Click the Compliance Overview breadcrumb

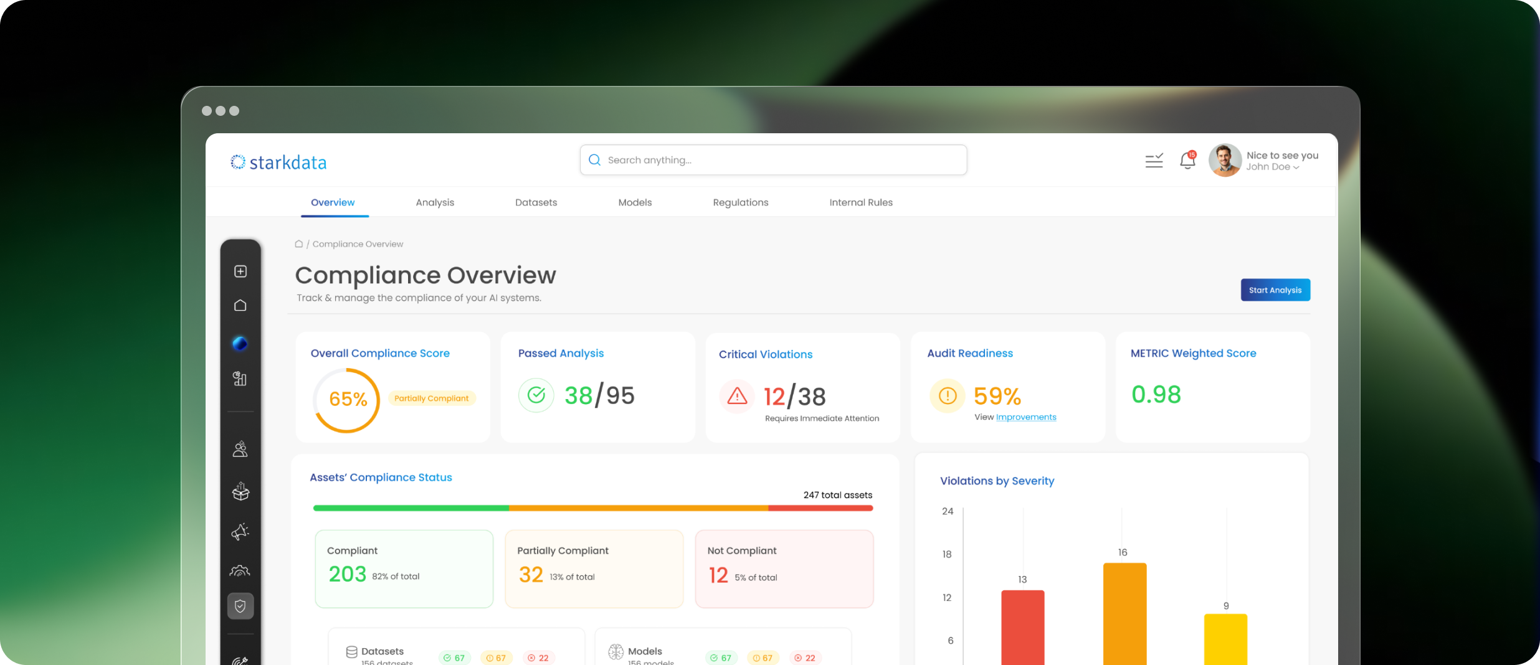(x=358, y=244)
